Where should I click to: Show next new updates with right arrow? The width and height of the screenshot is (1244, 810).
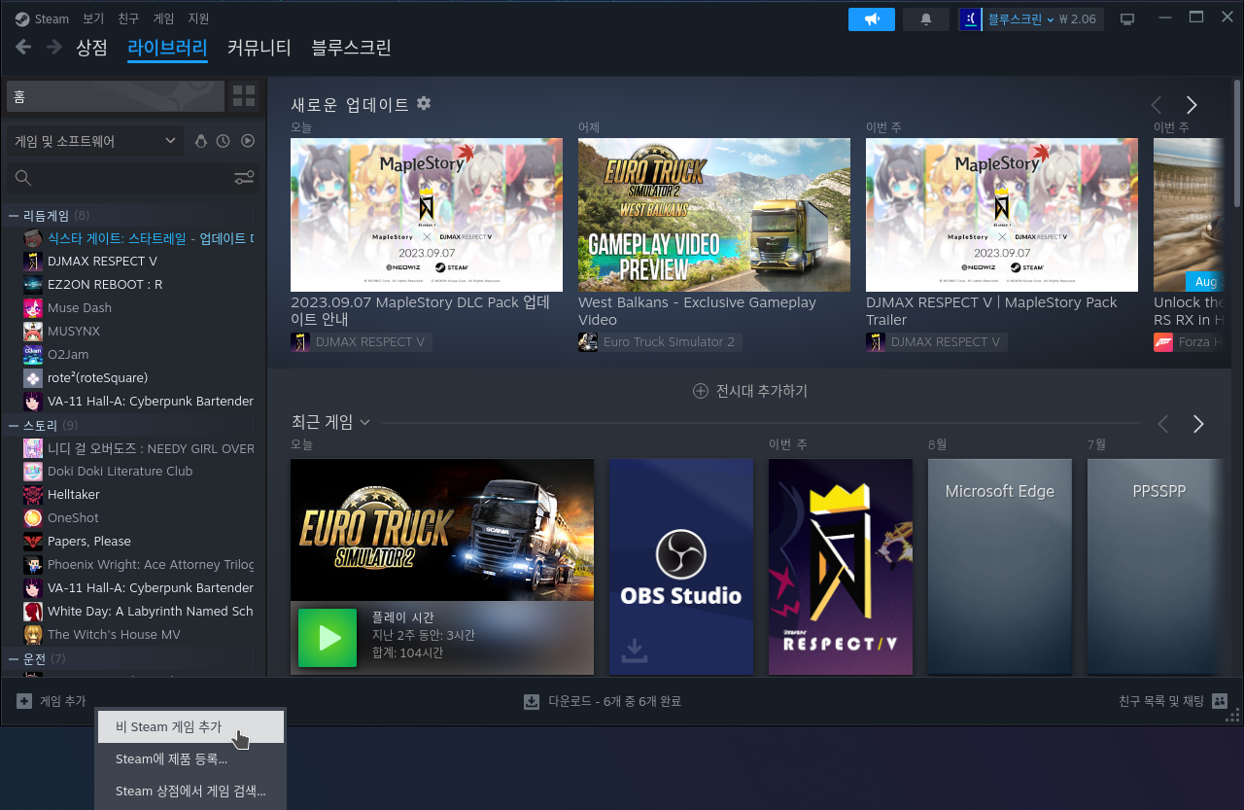(1192, 105)
